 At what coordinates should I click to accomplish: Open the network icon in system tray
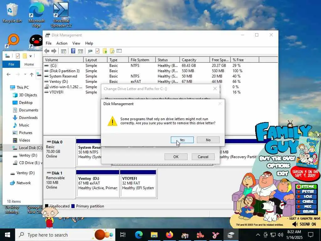click(273, 235)
